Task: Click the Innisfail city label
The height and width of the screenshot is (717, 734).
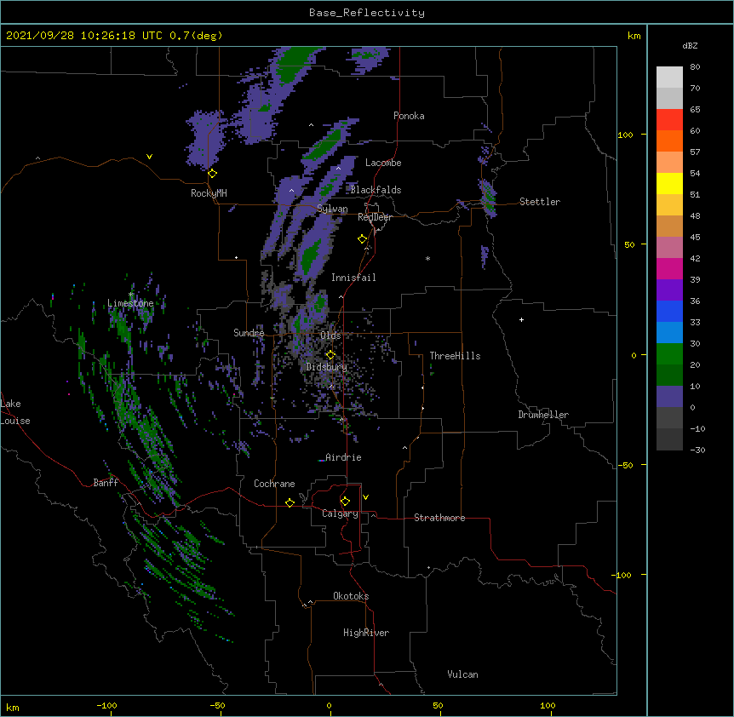Action: click(353, 278)
